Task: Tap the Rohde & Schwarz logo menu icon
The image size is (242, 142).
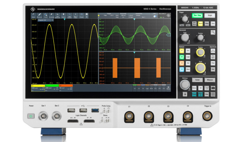Action: 168,15
